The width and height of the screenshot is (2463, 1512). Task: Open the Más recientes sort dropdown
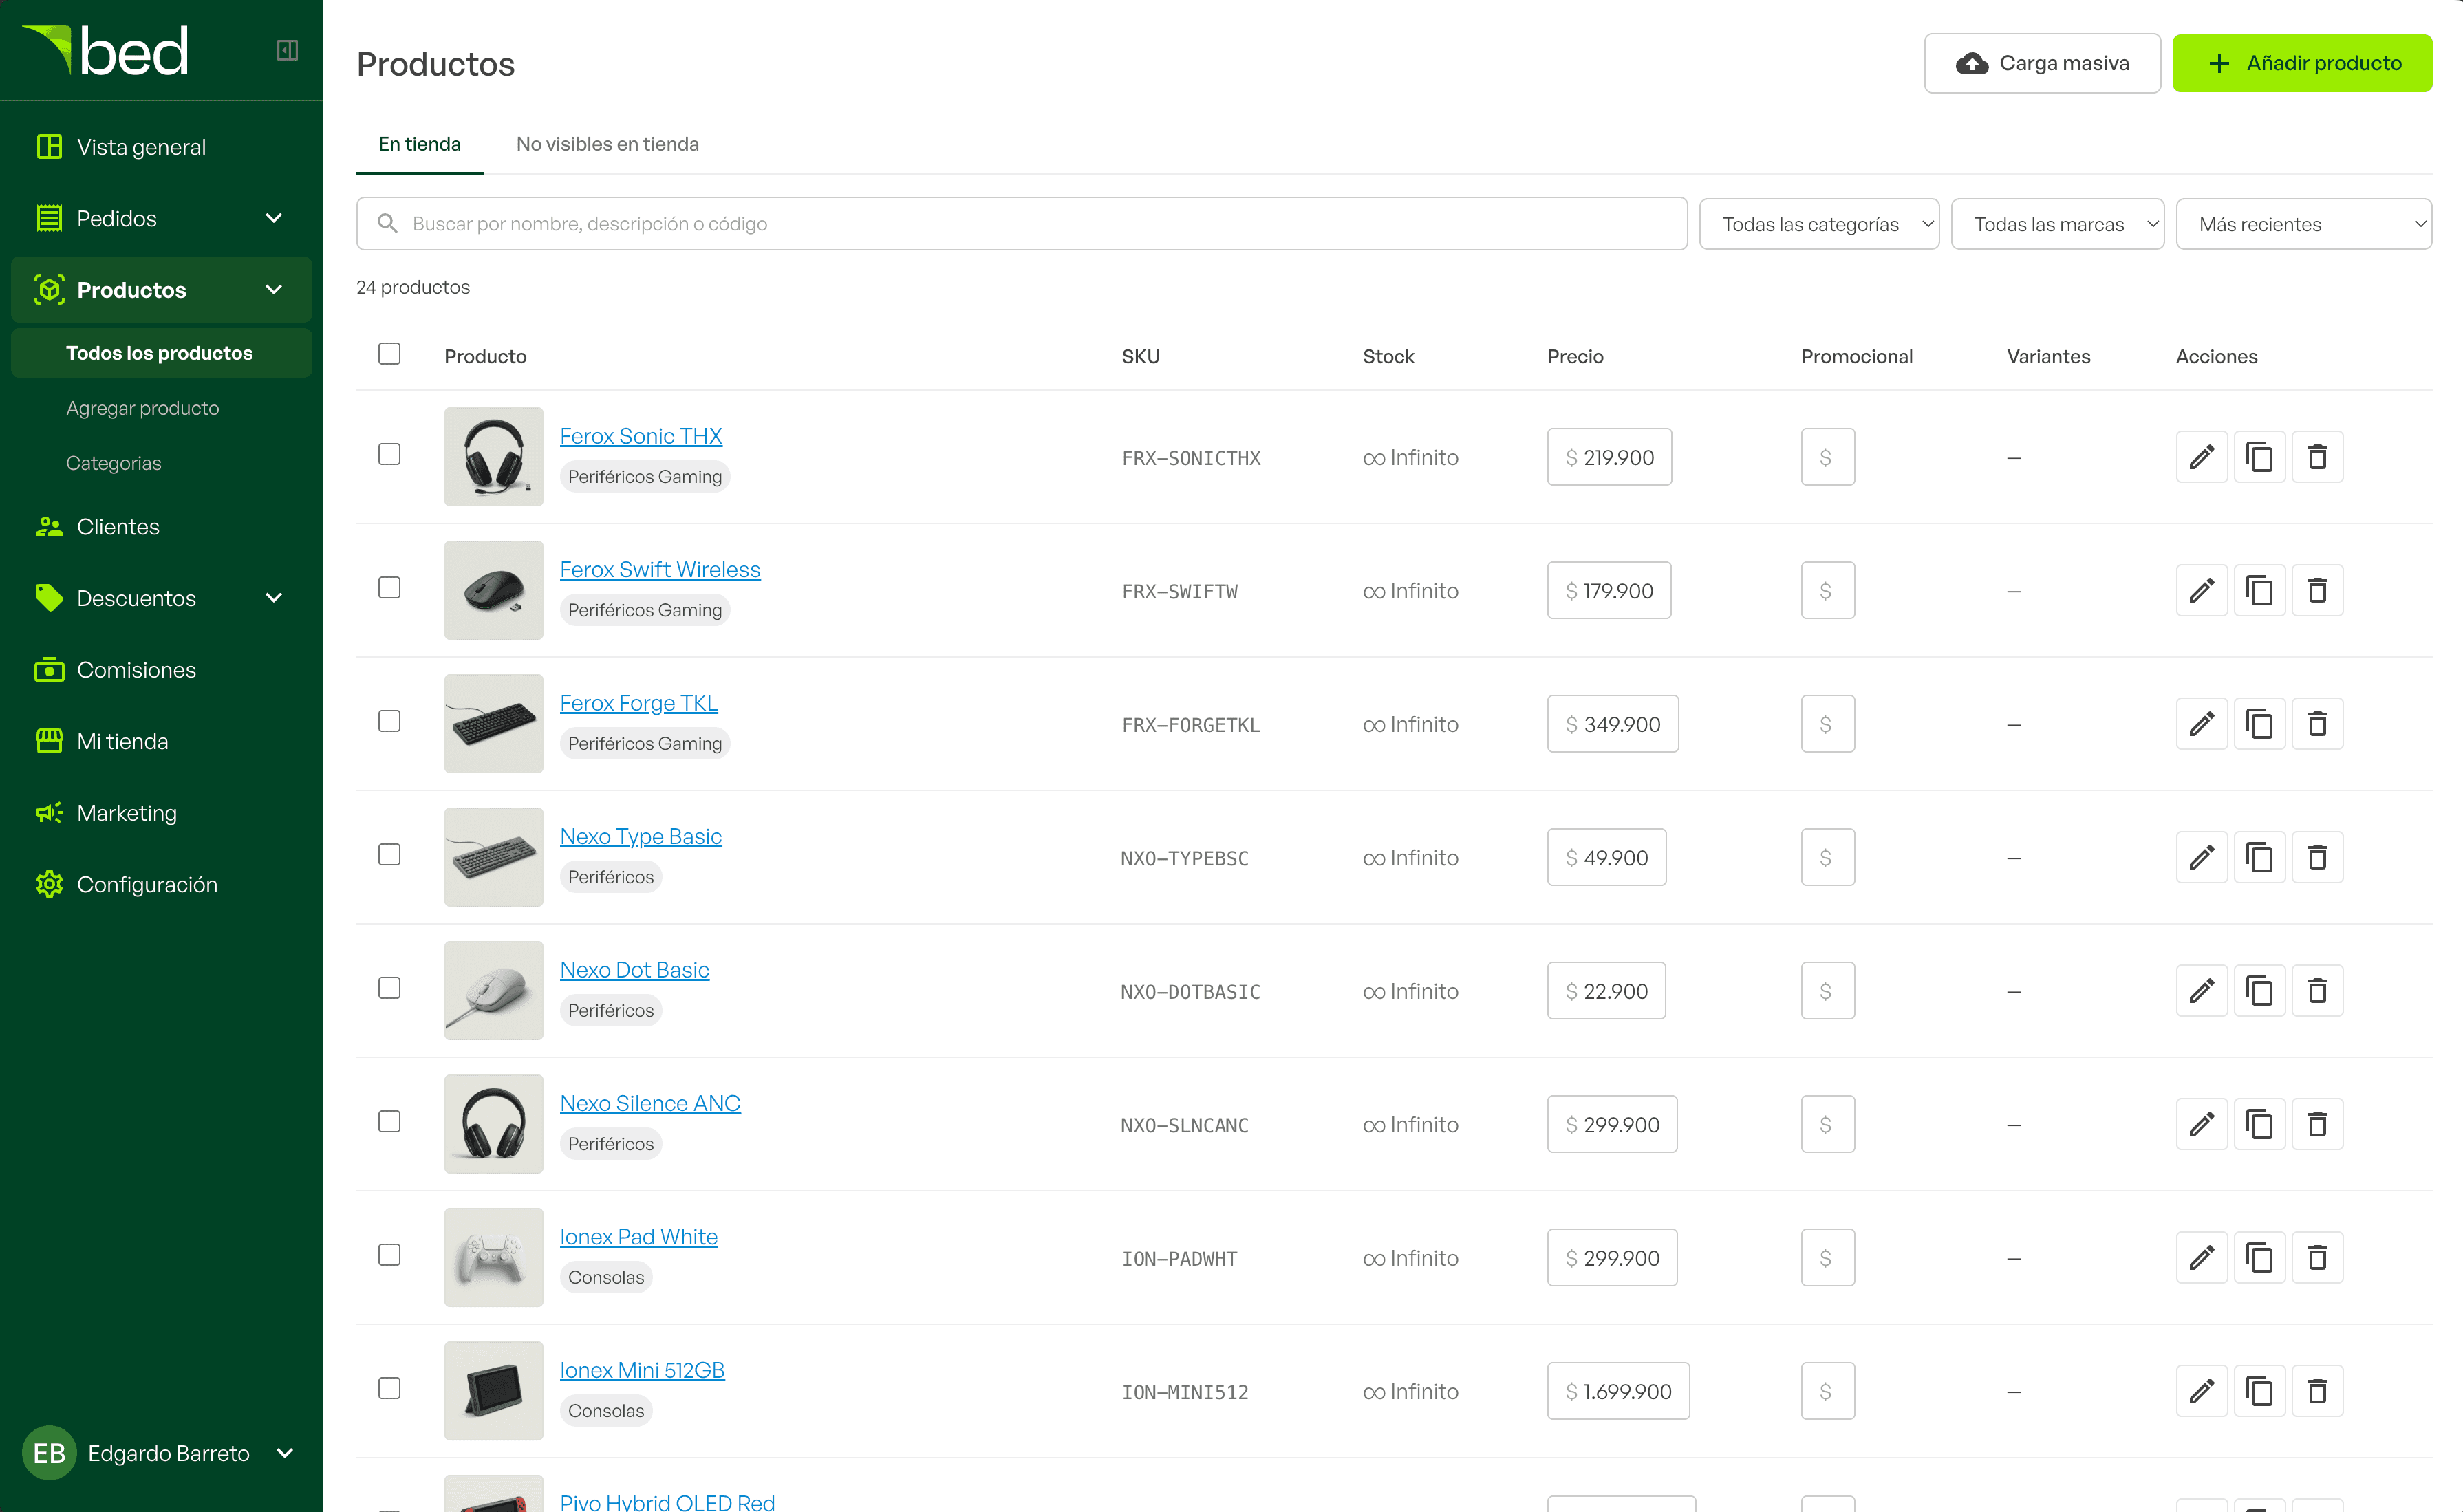[x=2303, y=224]
